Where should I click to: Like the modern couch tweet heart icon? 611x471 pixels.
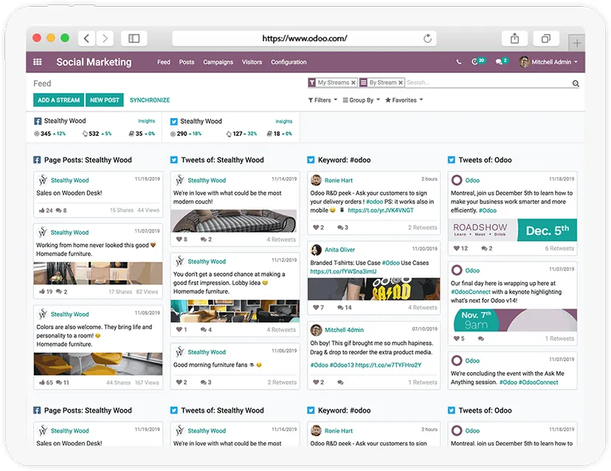point(179,239)
